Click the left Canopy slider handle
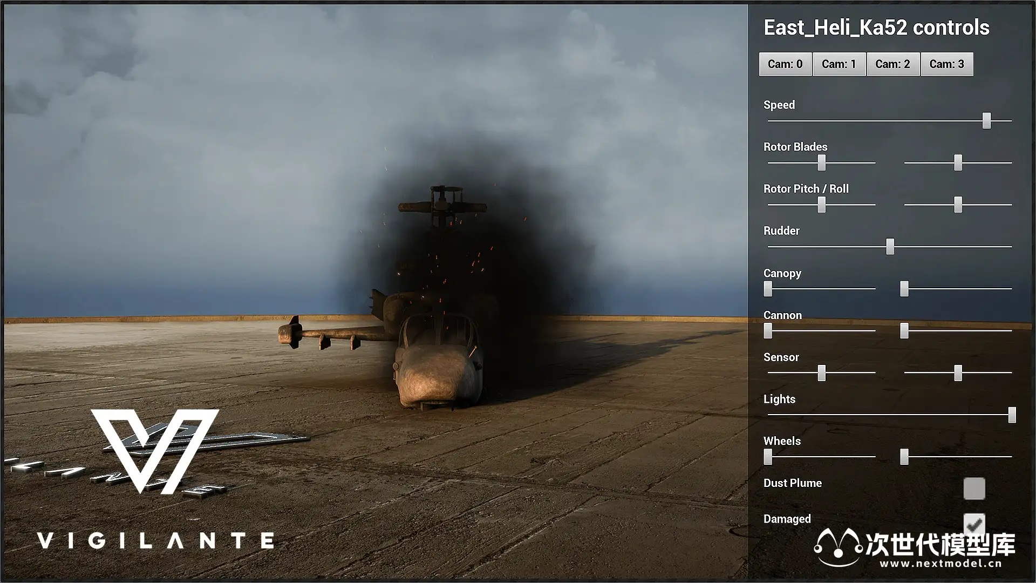The image size is (1036, 583). [768, 289]
